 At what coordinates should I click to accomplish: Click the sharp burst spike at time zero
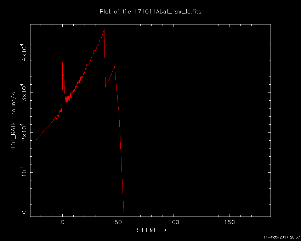(x=63, y=63)
